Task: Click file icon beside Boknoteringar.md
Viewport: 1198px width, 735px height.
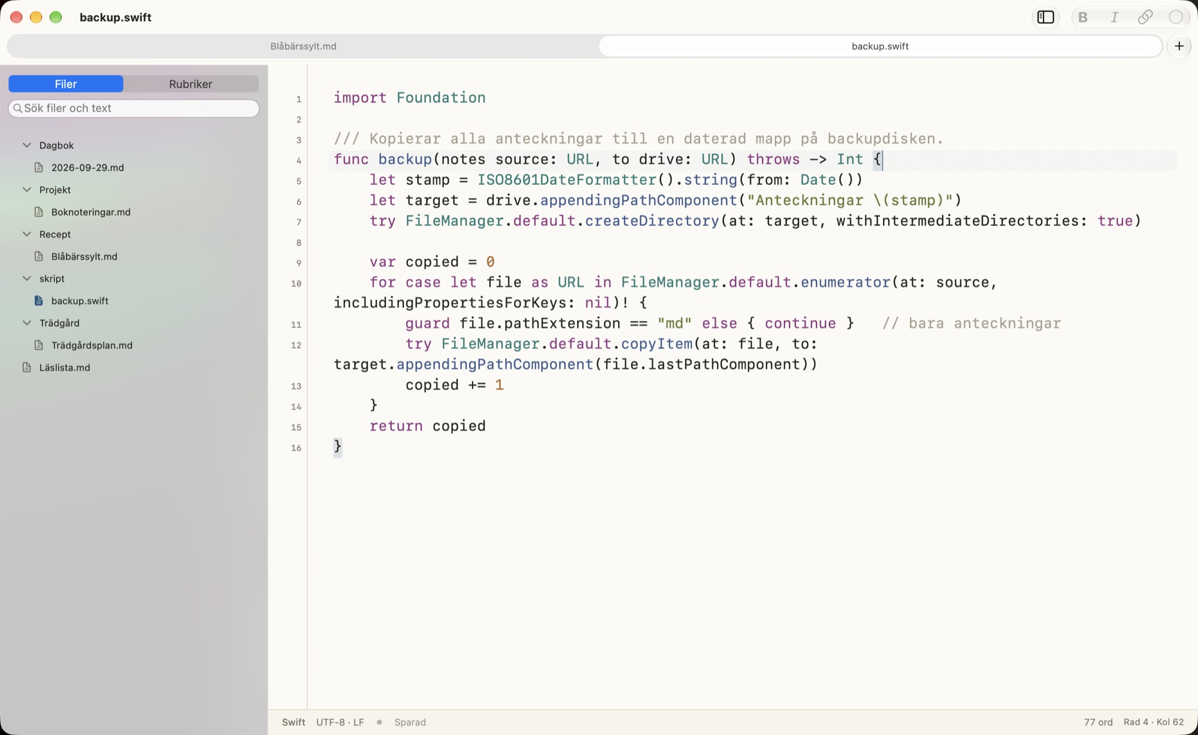Action: click(x=39, y=212)
